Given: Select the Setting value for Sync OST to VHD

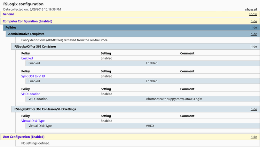Looking at the screenshot, I should click(x=106, y=76).
